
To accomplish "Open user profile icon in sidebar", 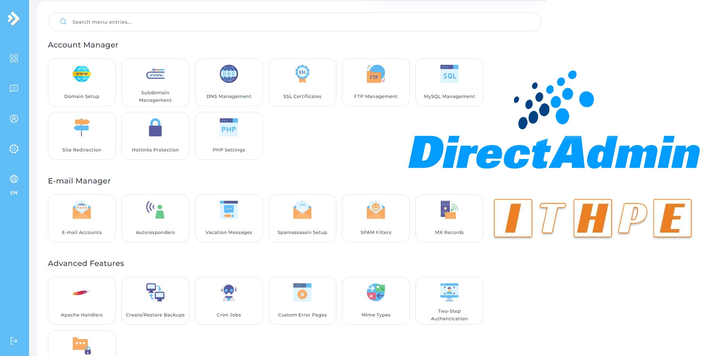I will click(14, 119).
